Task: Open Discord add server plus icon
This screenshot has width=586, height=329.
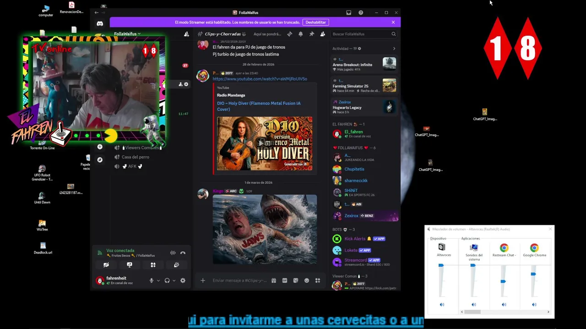Action: (100, 147)
